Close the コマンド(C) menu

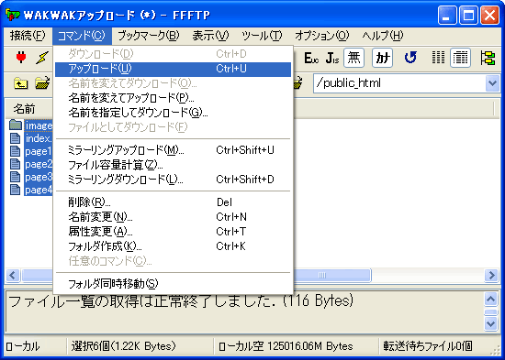click(82, 36)
